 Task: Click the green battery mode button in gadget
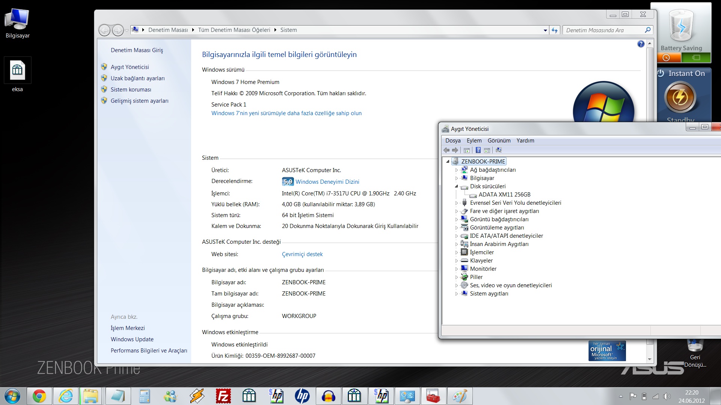click(x=696, y=58)
